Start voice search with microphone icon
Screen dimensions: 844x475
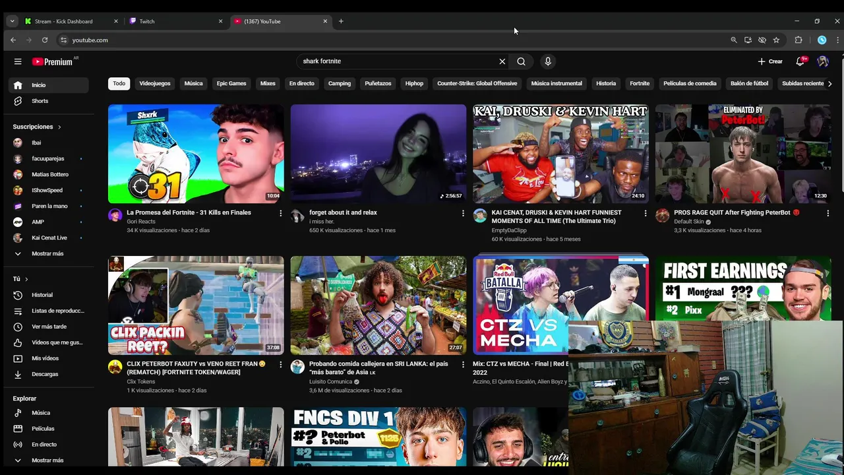[x=547, y=61]
